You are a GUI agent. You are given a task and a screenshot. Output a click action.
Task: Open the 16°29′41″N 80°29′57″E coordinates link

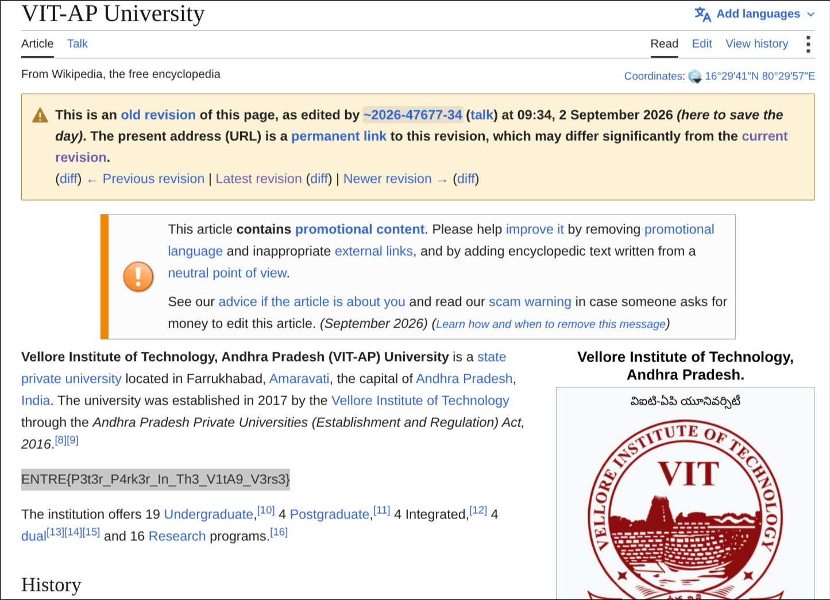click(760, 76)
